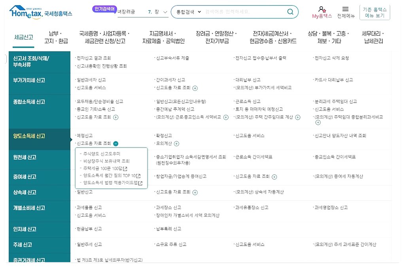Screen dimensions: 405x267
Task: Open 양도소득세 예정신고 link
Action: pyautogui.click(x=85, y=135)
